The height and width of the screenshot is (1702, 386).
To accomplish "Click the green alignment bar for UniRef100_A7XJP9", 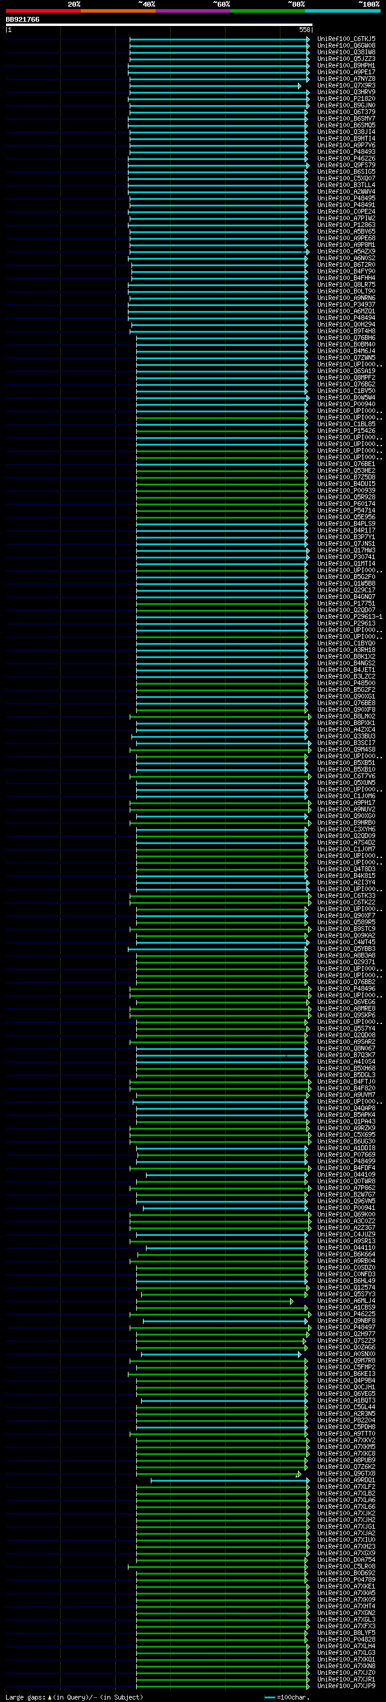I will (223, 1686).
